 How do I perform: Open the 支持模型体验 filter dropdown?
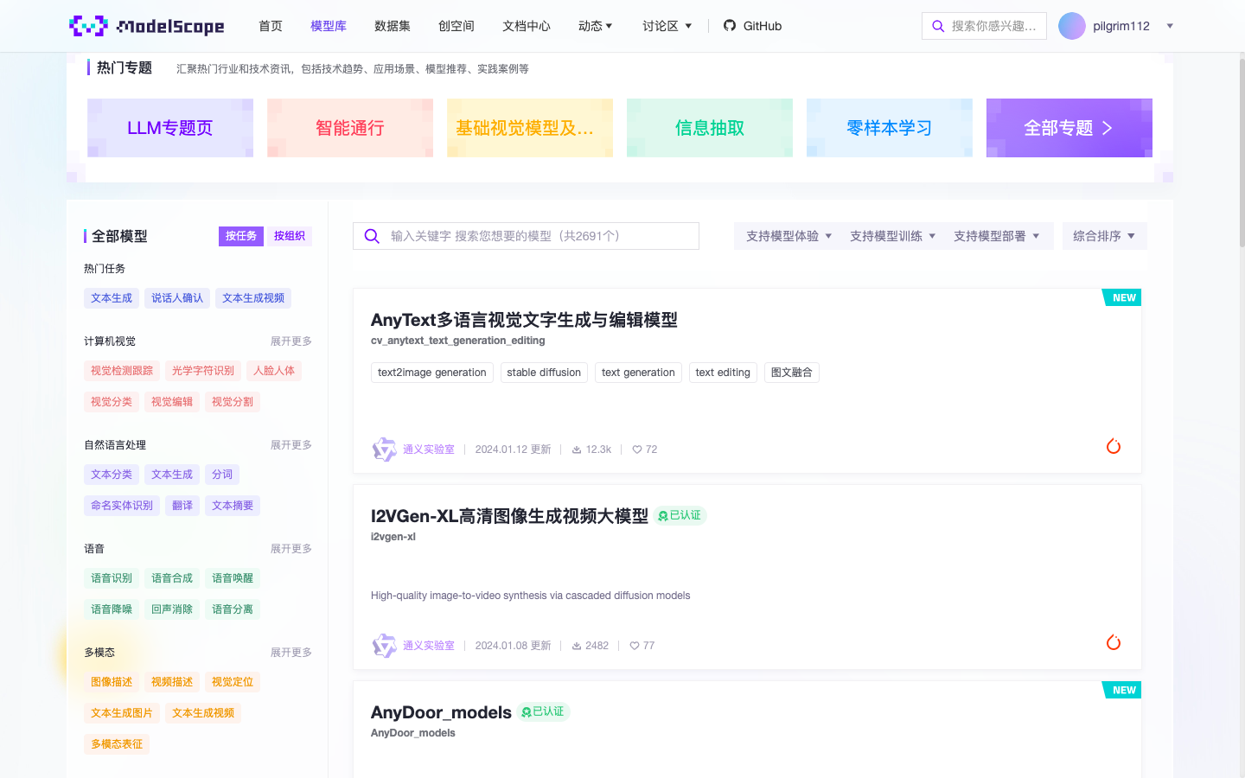click(787, 235)
